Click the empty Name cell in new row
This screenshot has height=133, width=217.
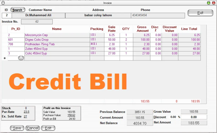[57, 58]
